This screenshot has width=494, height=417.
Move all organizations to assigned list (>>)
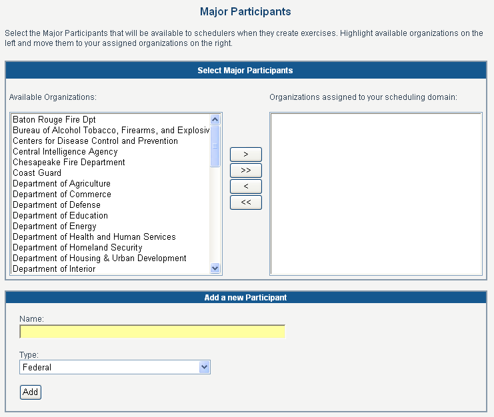(246, 171)
